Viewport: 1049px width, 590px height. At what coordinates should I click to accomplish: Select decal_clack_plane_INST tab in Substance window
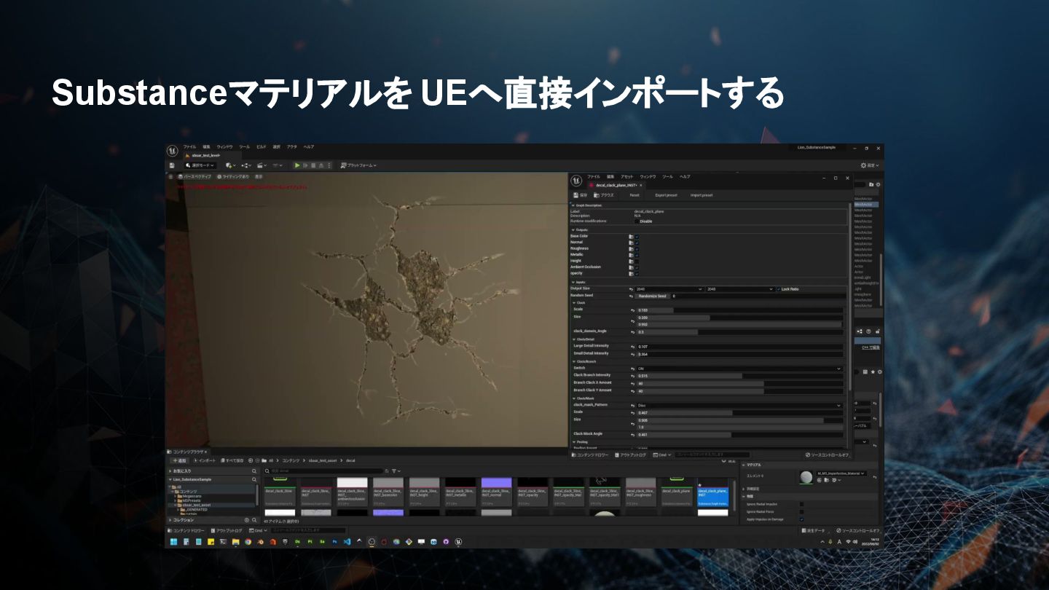pyautogui.click(x=616, y=185)
